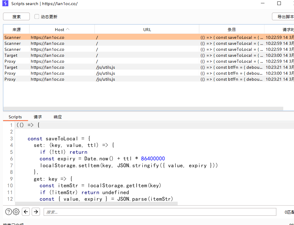294x225 pixels.
Task: Sort table by 来源 column
Action: pos(16,30)
